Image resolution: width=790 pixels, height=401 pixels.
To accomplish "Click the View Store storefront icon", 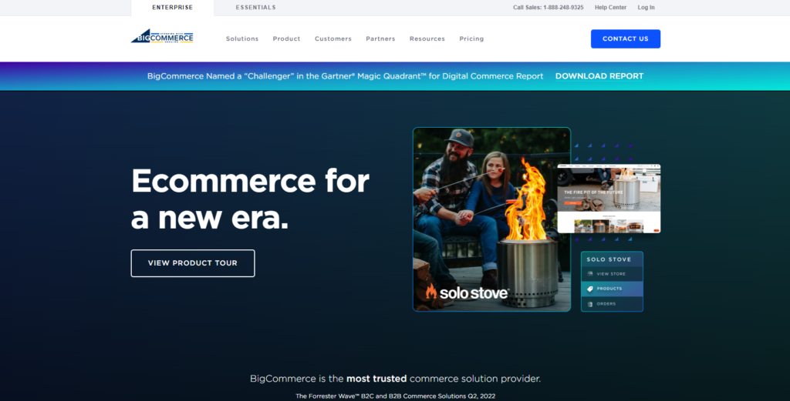I will [x=590, y=274].
